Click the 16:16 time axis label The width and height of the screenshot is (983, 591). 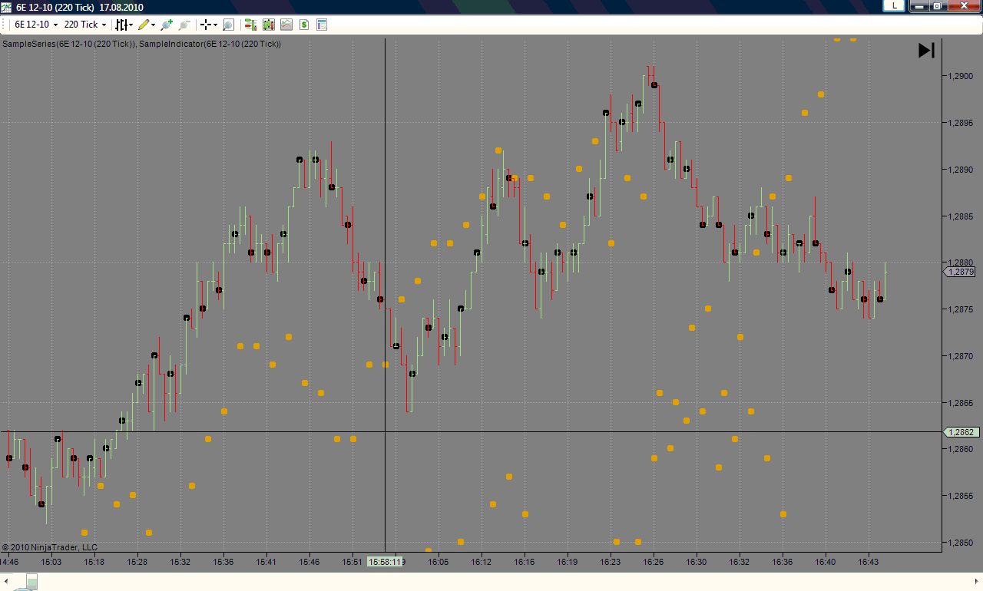tap(525, 562)
